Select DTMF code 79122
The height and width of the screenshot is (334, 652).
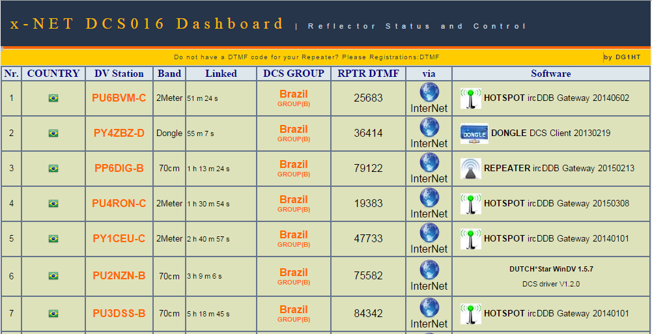click(369, 168)
